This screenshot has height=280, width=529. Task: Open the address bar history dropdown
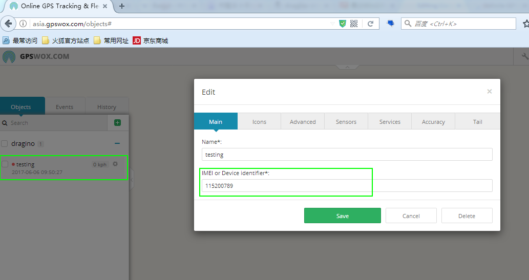[332, 24]
